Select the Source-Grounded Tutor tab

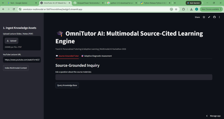click(67, 56)
